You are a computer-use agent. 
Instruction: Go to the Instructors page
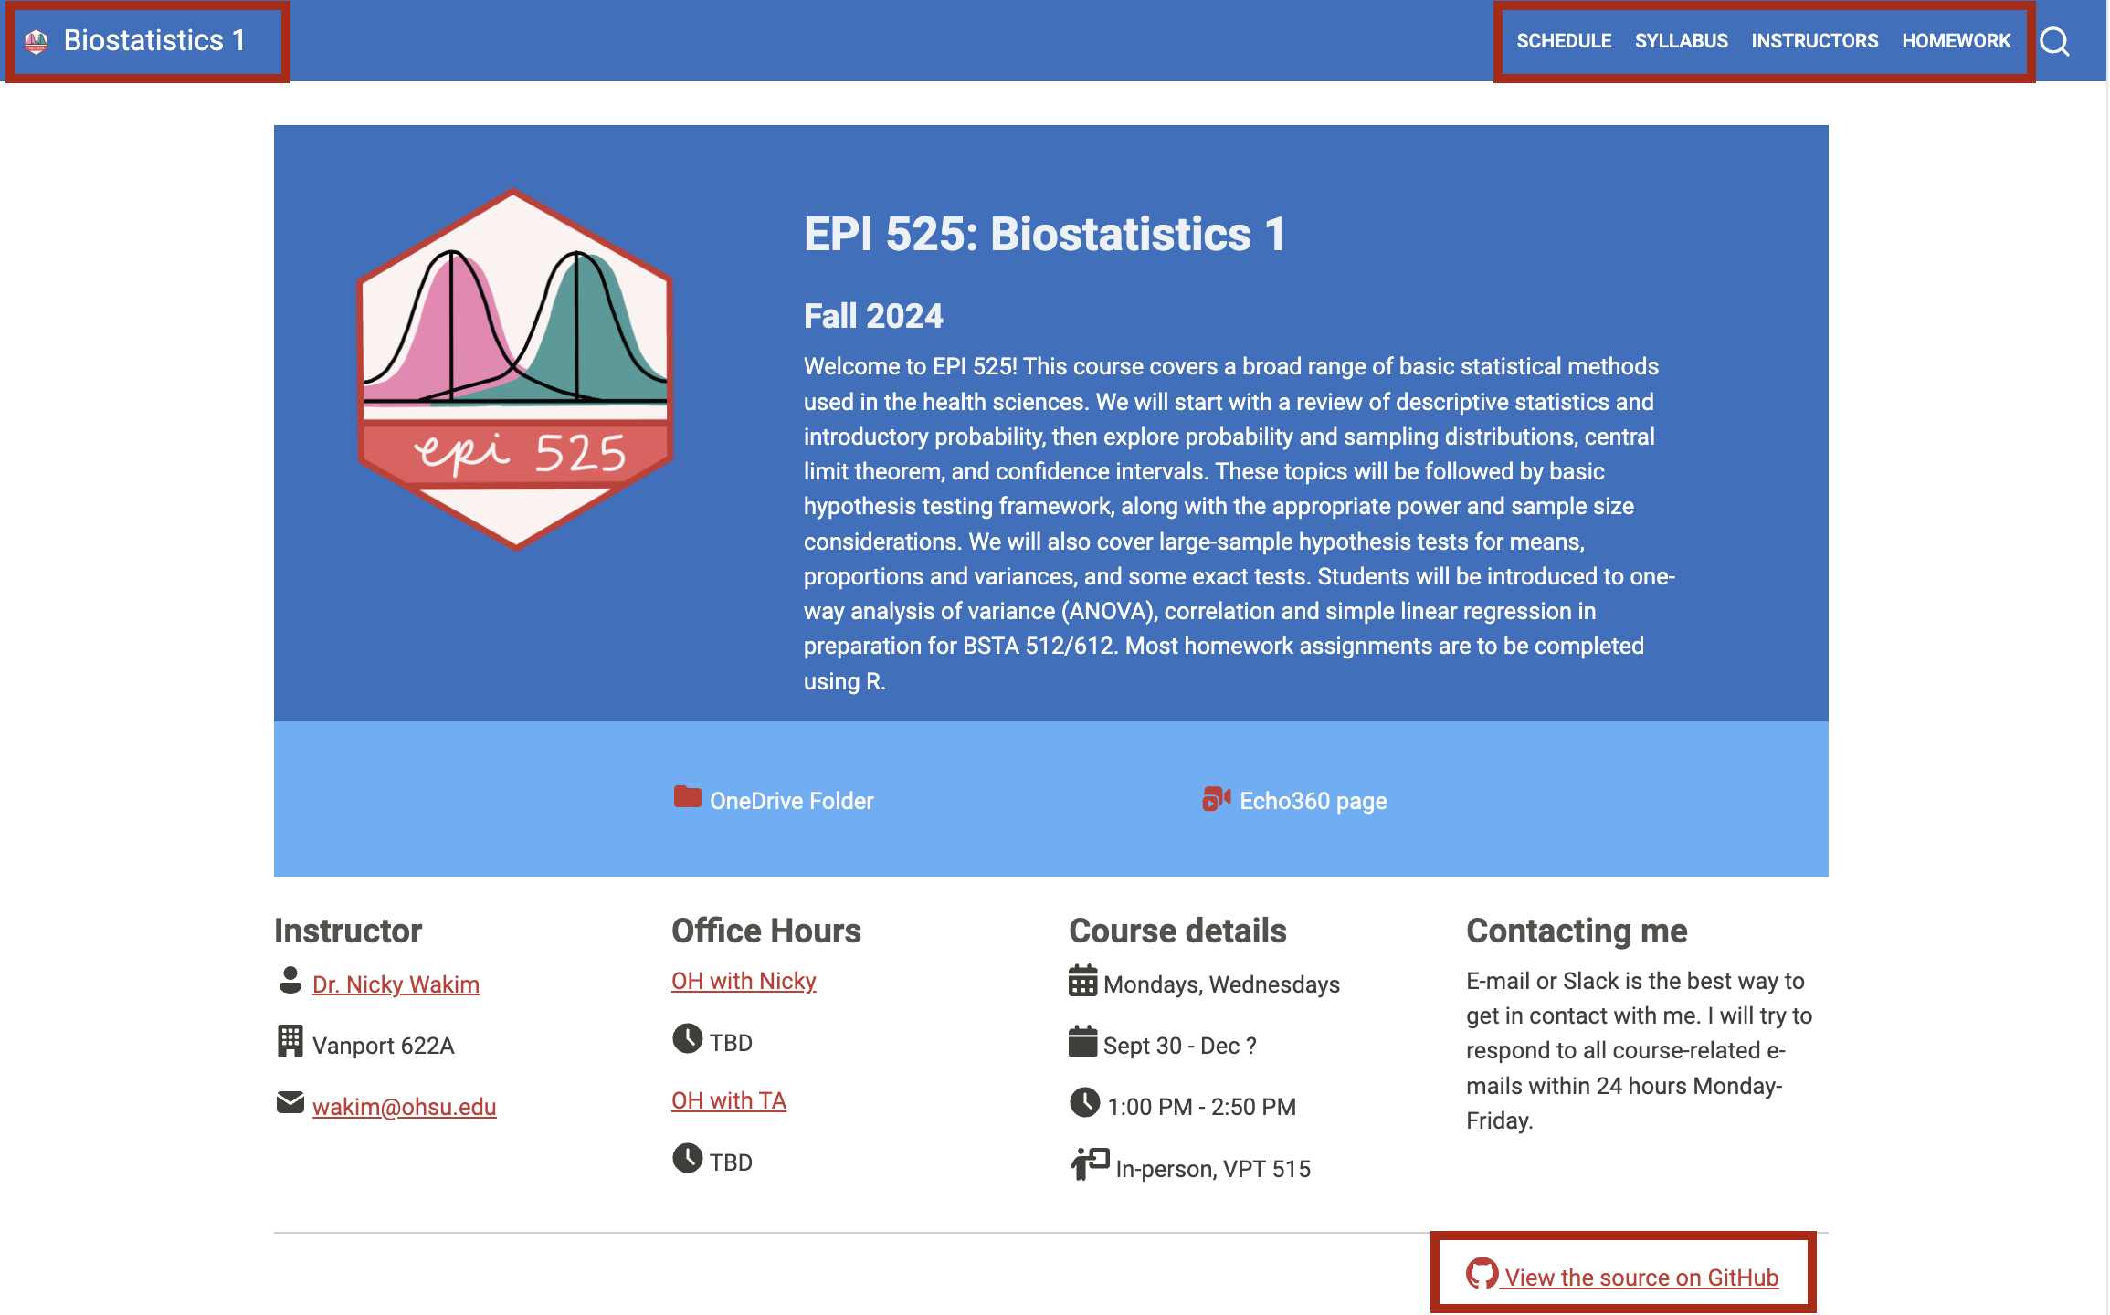click(1814, 41)
